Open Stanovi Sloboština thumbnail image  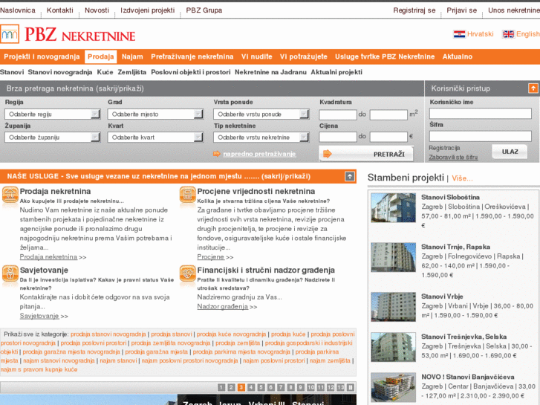pos(393,207)
